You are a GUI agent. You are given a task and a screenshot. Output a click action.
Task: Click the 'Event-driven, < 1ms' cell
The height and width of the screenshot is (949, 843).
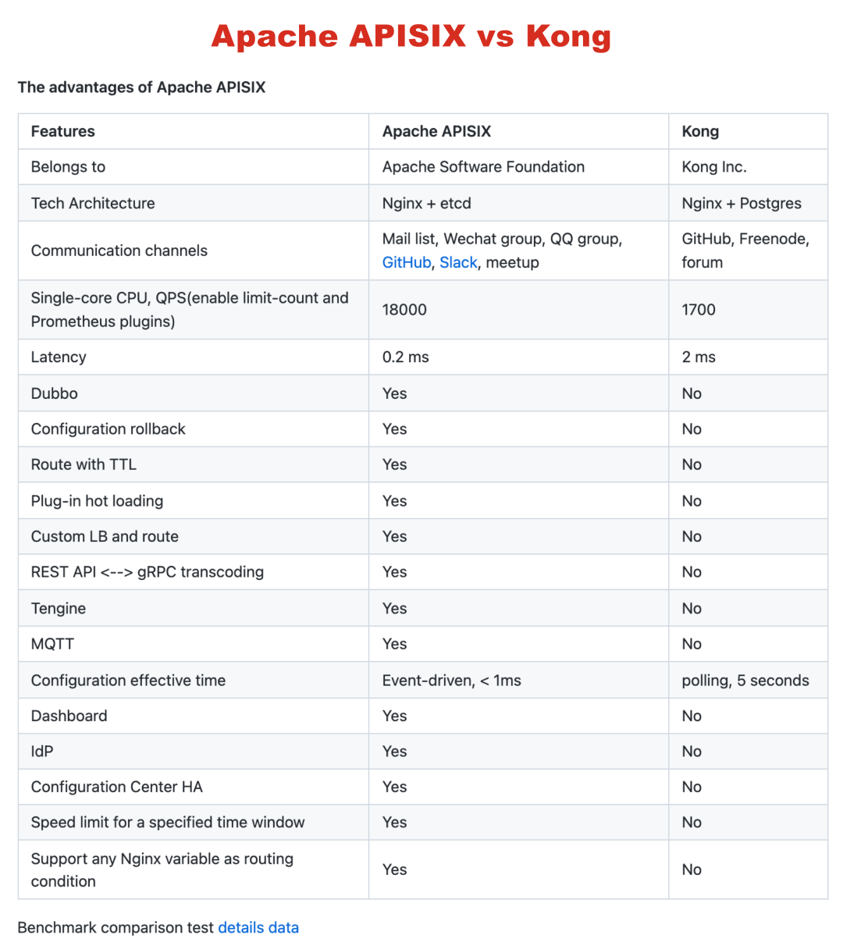451,681
